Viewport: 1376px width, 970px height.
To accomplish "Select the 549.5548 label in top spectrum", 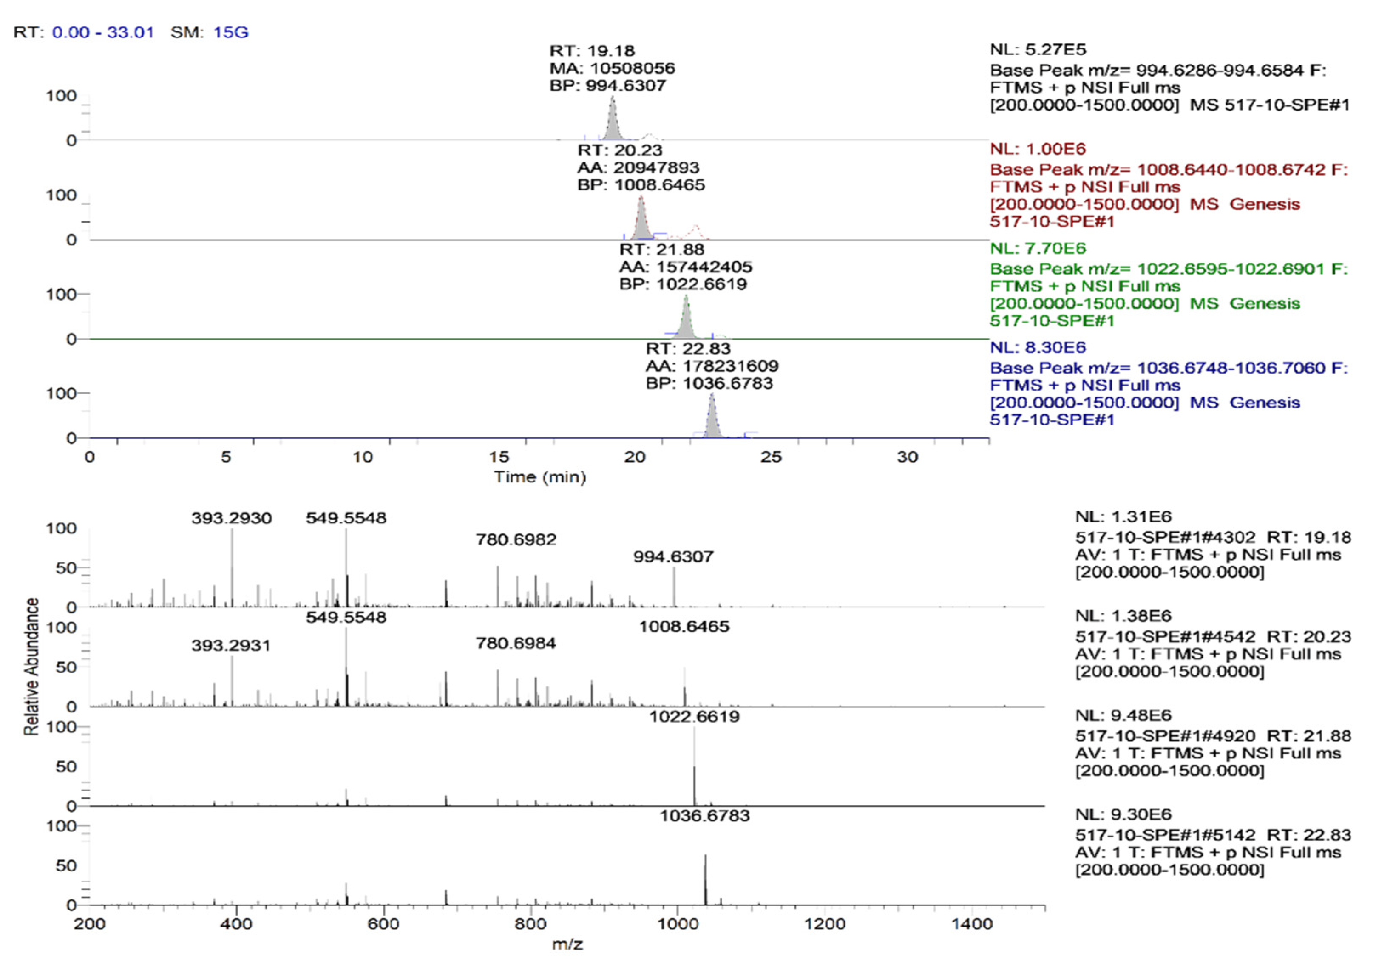I will click(346, 518).
